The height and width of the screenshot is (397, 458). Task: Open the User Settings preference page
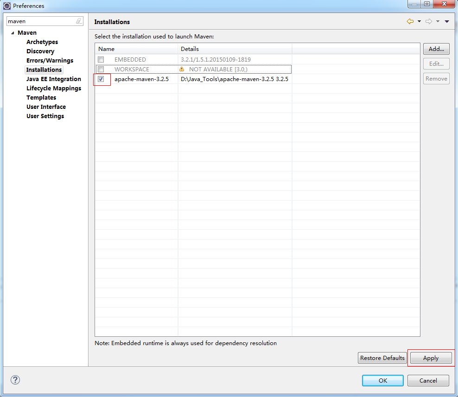click(45, 116)
